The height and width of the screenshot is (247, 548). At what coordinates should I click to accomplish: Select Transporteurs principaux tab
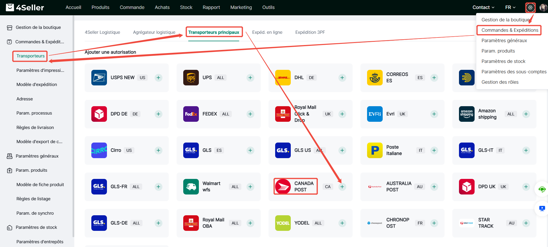click(214, 32)
